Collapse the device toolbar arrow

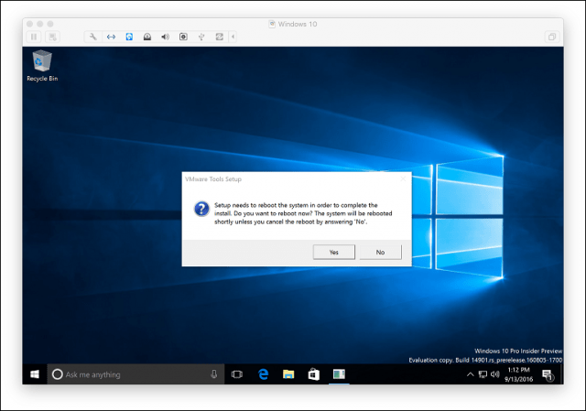[233, 37]
